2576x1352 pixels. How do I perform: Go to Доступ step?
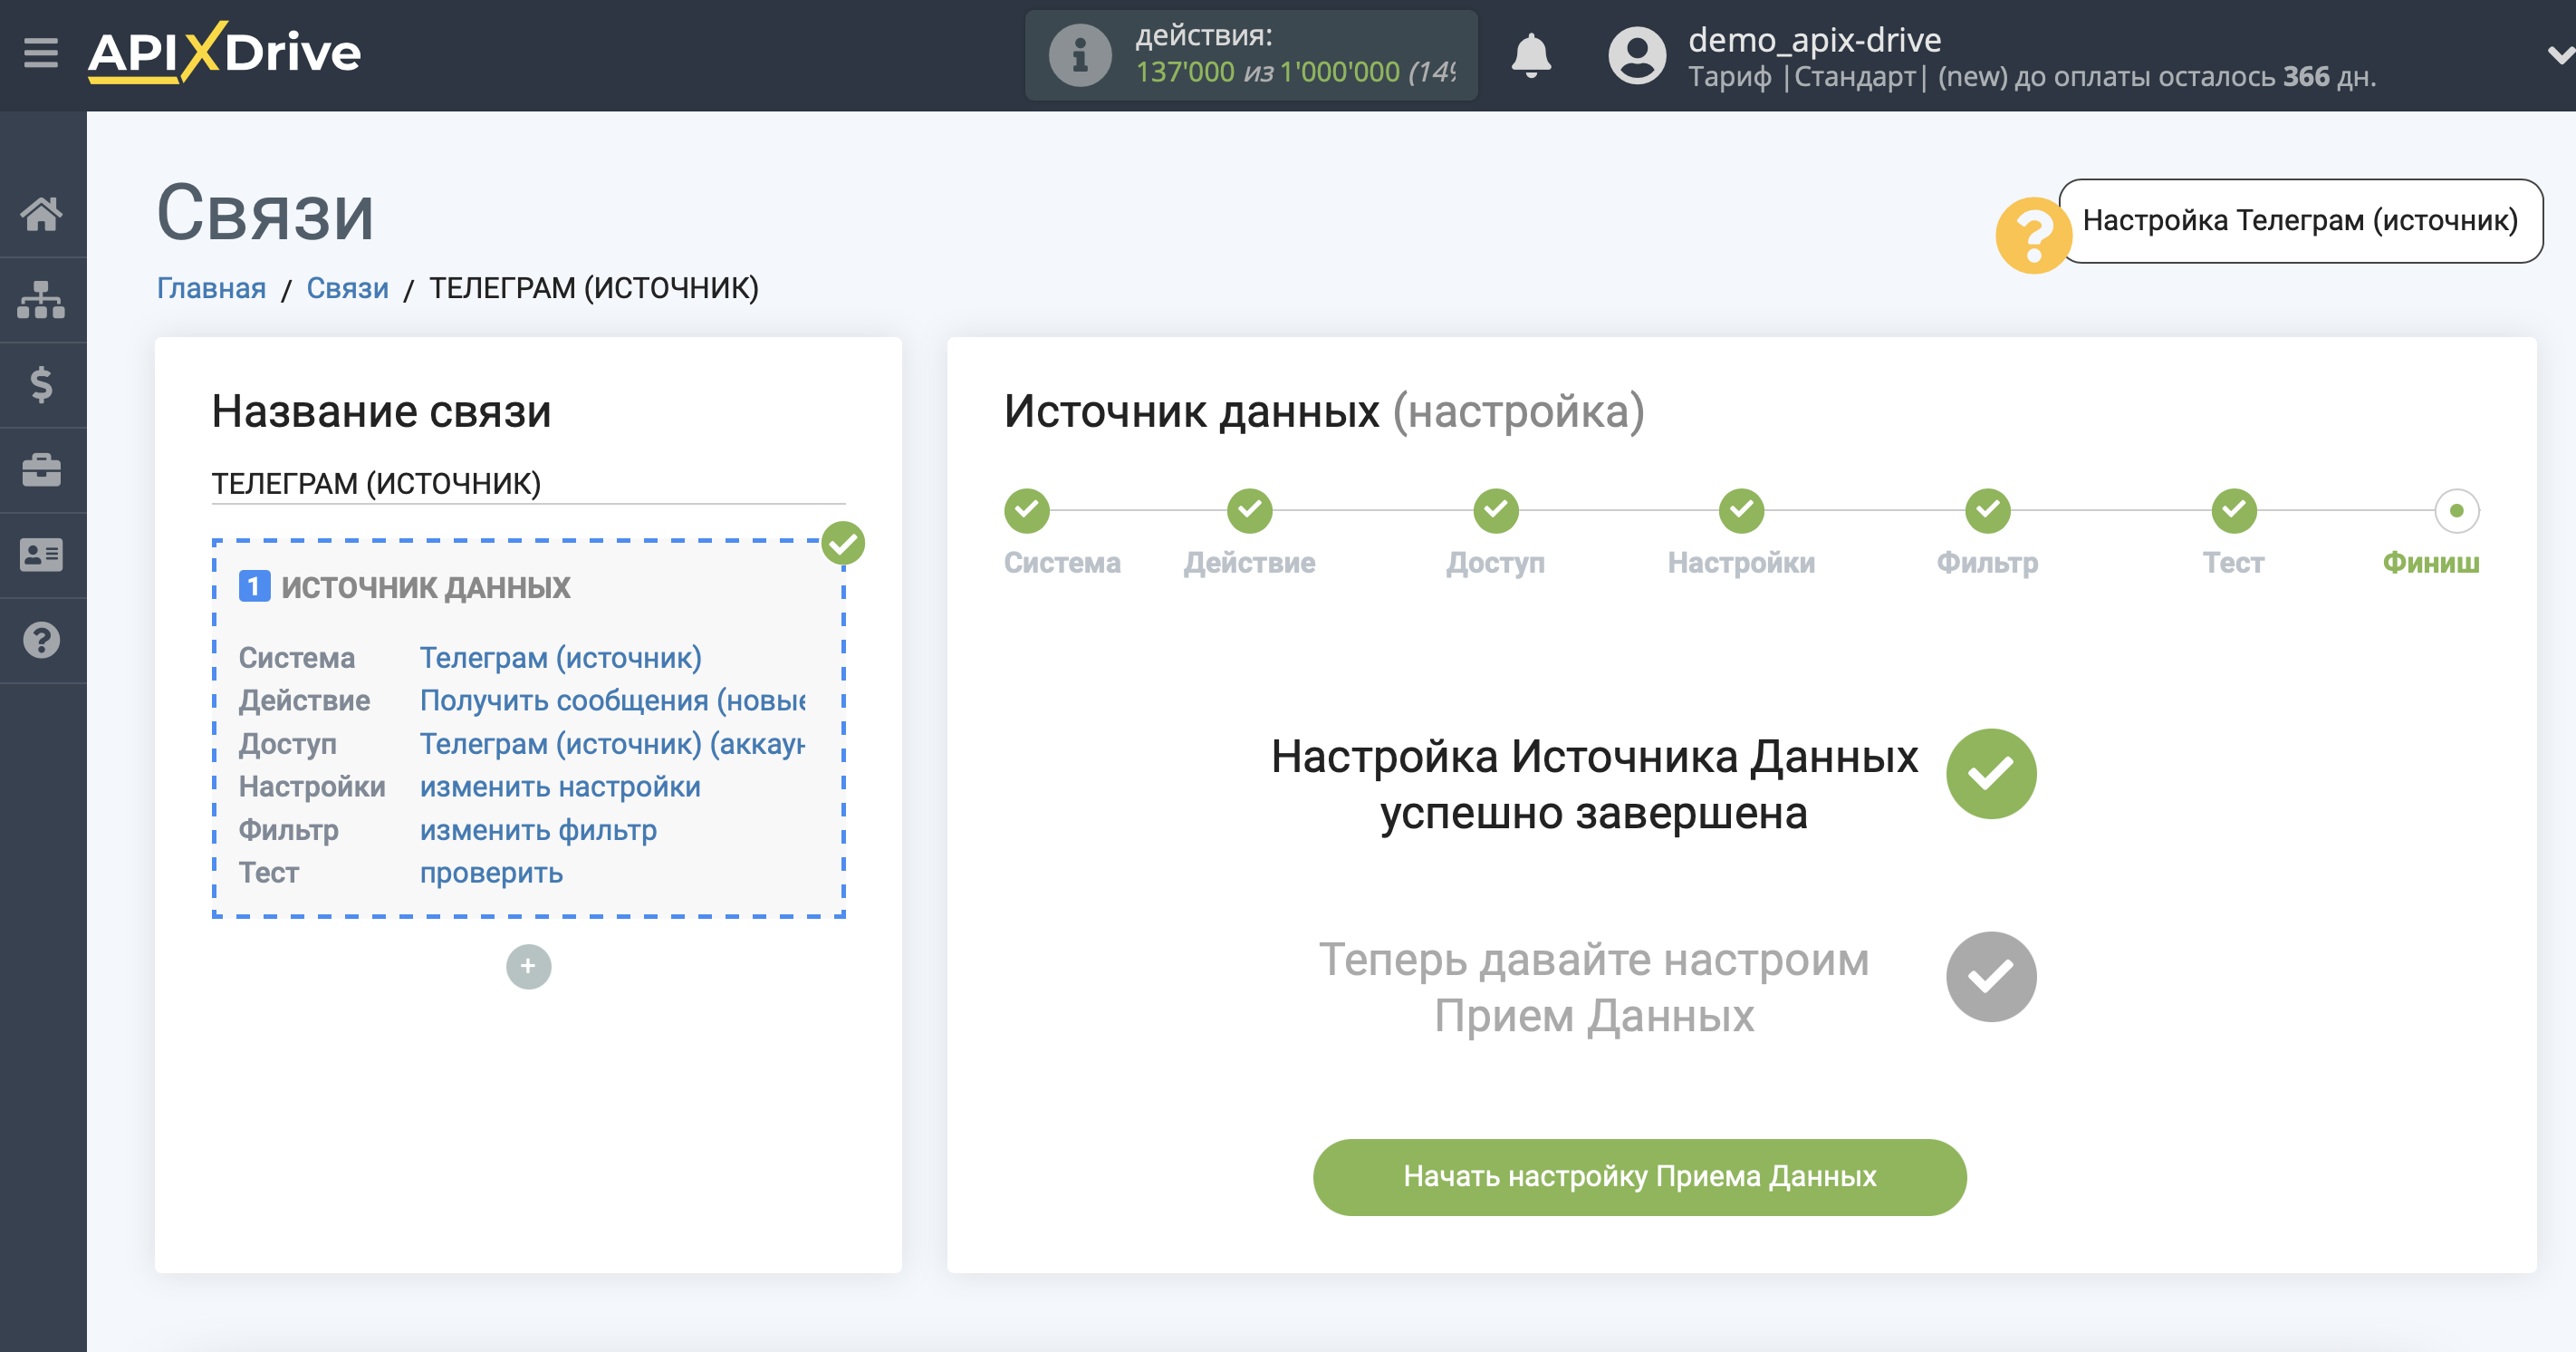tap(1496, 511)
